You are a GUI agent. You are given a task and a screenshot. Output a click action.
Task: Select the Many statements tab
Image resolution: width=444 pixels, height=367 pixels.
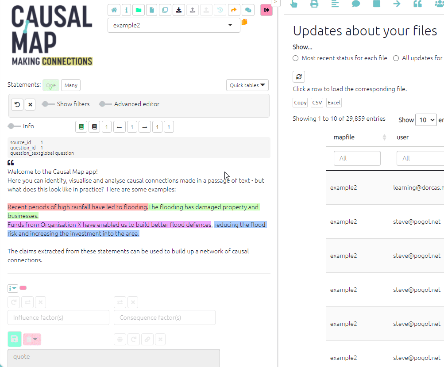point(71,85)
